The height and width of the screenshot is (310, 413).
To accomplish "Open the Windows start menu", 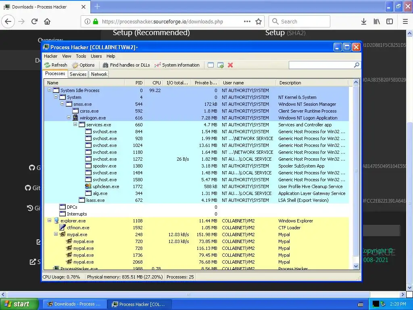I will click(19, 304).
